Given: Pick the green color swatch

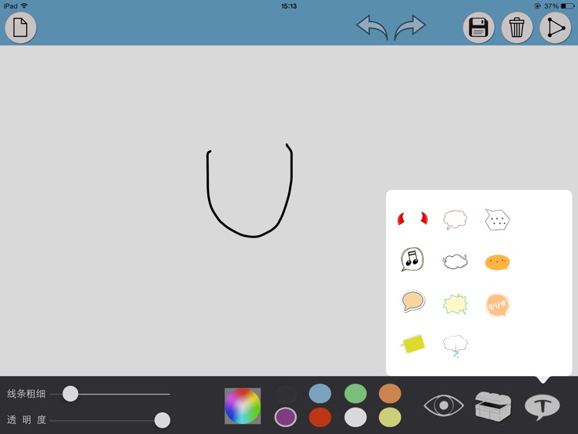Looking at the screenshot, I should pos(355,393).
